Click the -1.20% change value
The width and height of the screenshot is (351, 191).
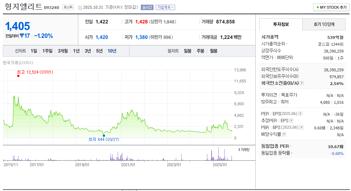coord(43,36)
